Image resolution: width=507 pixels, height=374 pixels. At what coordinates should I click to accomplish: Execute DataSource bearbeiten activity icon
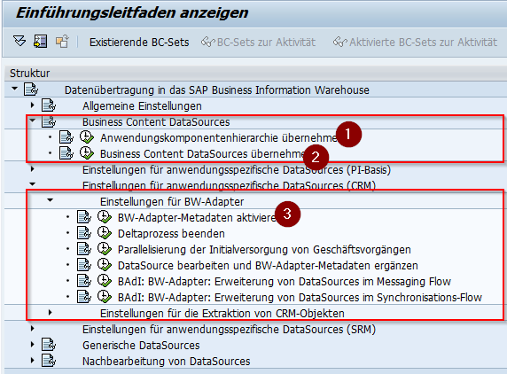(105, 264)
